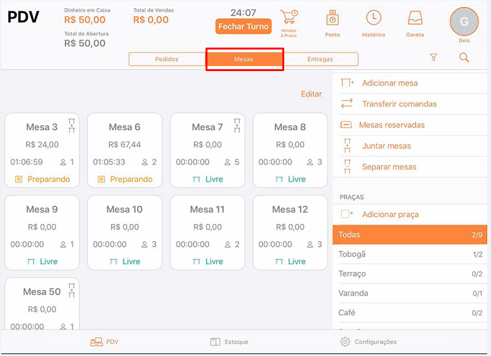Open Estoque in the bottom navigation
Image resolution: width=491 pixels, height=356 pixels.
coord(229,342)
